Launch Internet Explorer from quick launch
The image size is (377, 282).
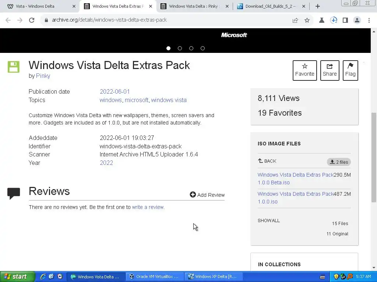[x=43, y=276]
